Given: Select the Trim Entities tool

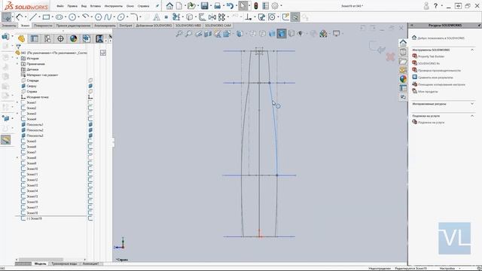Looking at the screenshot, I should click(176, 17).
